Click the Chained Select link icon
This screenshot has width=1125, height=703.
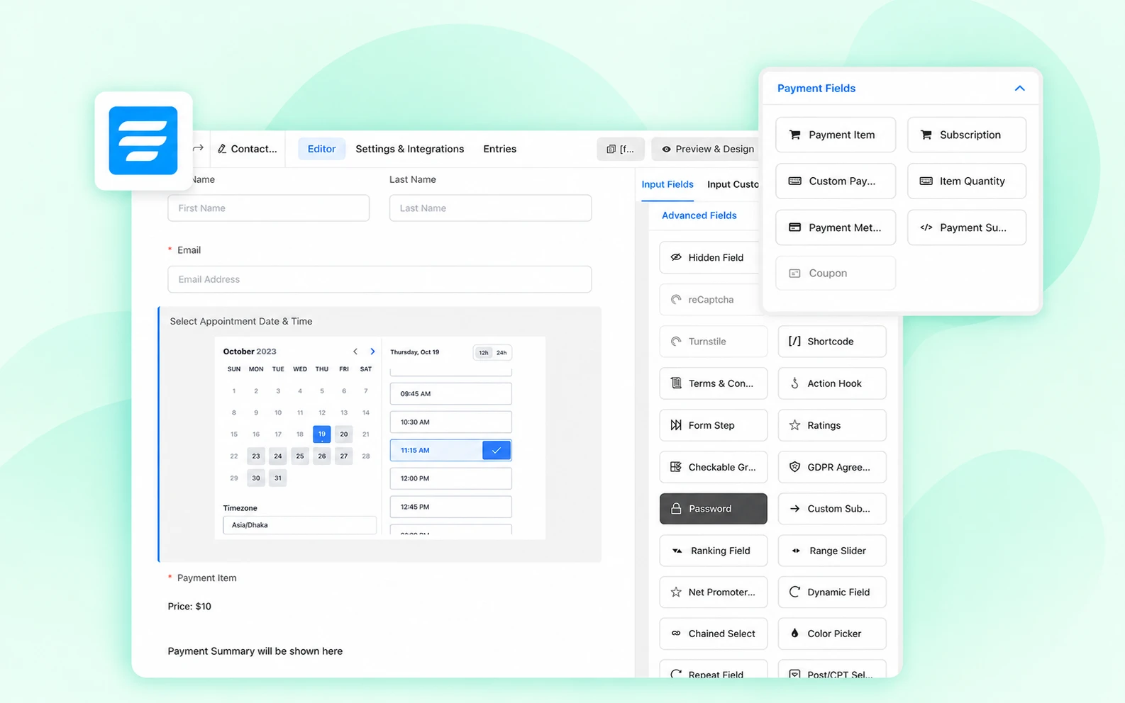(676, 634)
